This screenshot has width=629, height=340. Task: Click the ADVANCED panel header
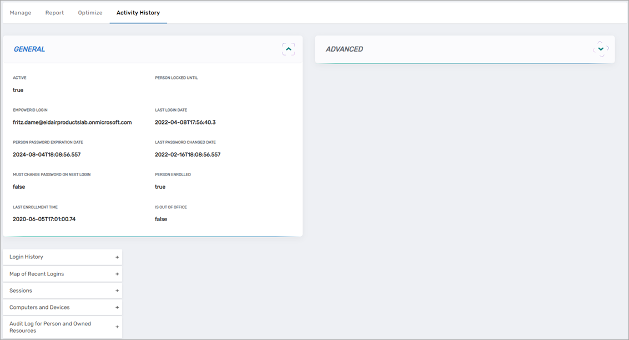(344, 49)
